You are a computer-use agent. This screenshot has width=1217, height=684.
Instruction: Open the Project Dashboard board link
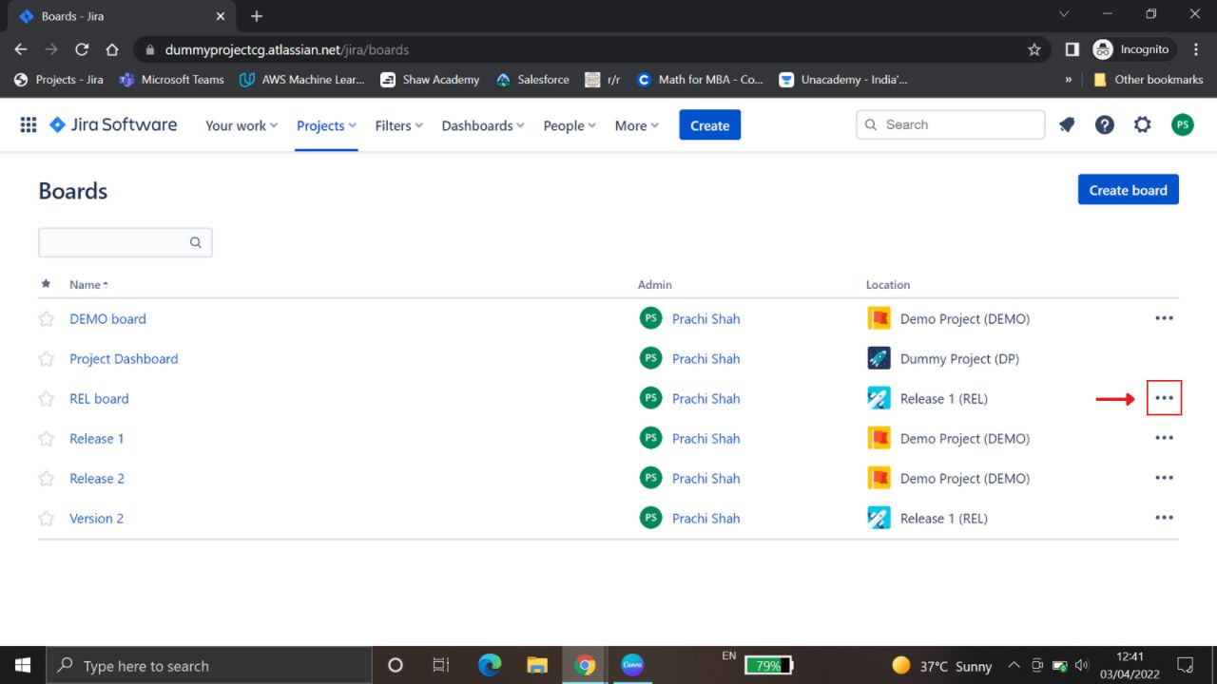[x=124, y=359]
